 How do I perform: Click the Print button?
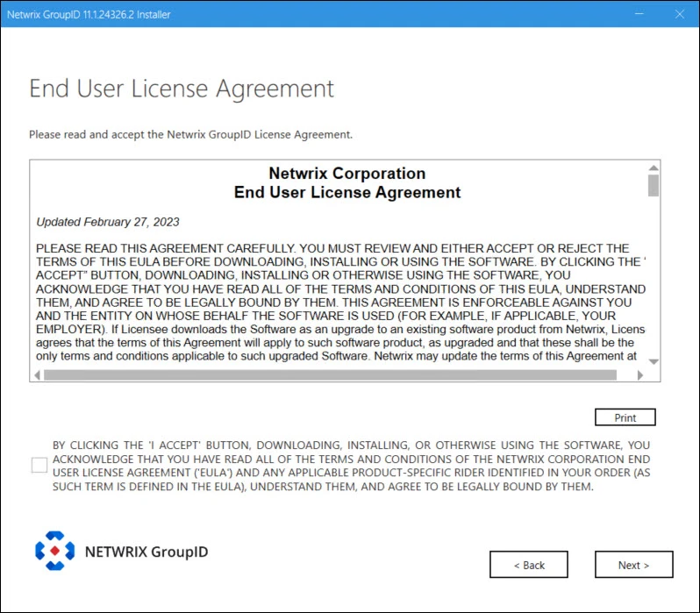(x=625, y=417)
